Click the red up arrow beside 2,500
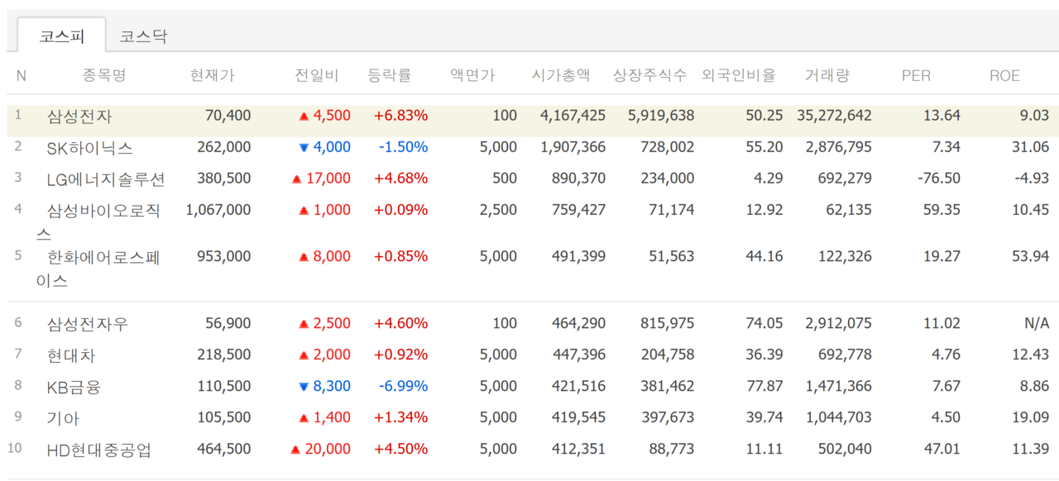Viewport: 1059px width, 481px height. (x=304, y=324)
